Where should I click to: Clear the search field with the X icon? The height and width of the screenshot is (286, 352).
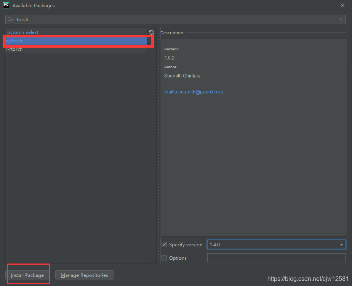coord(341,19)
